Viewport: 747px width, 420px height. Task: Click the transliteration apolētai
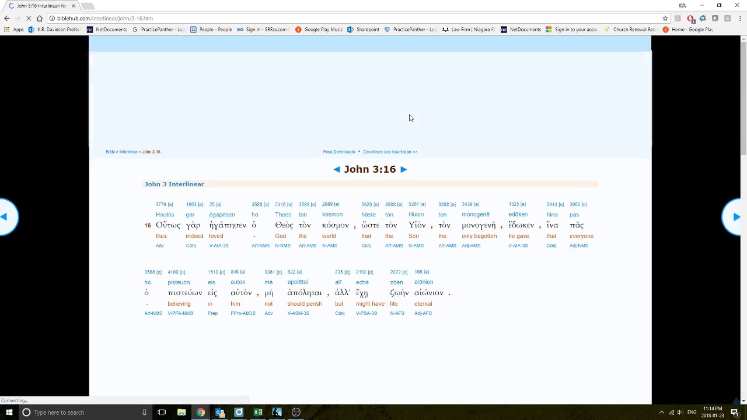click(298, 282)
